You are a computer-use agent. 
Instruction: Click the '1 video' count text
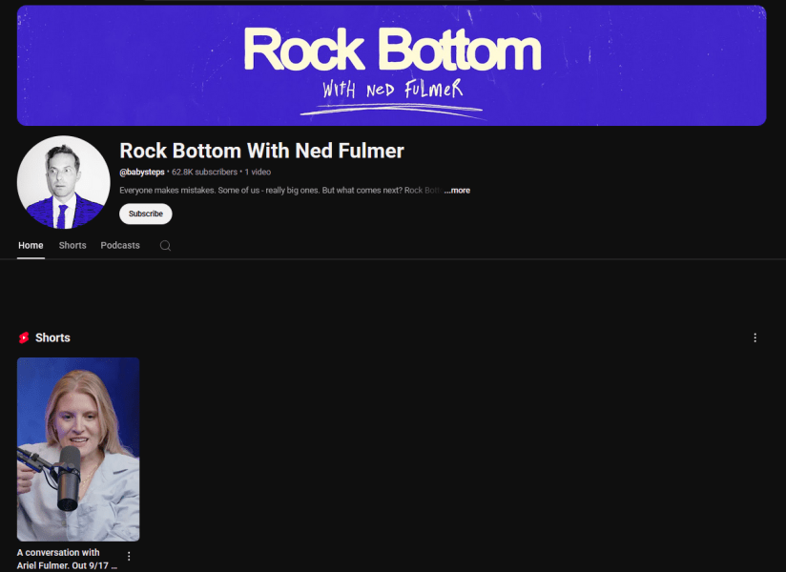point(258,173)
